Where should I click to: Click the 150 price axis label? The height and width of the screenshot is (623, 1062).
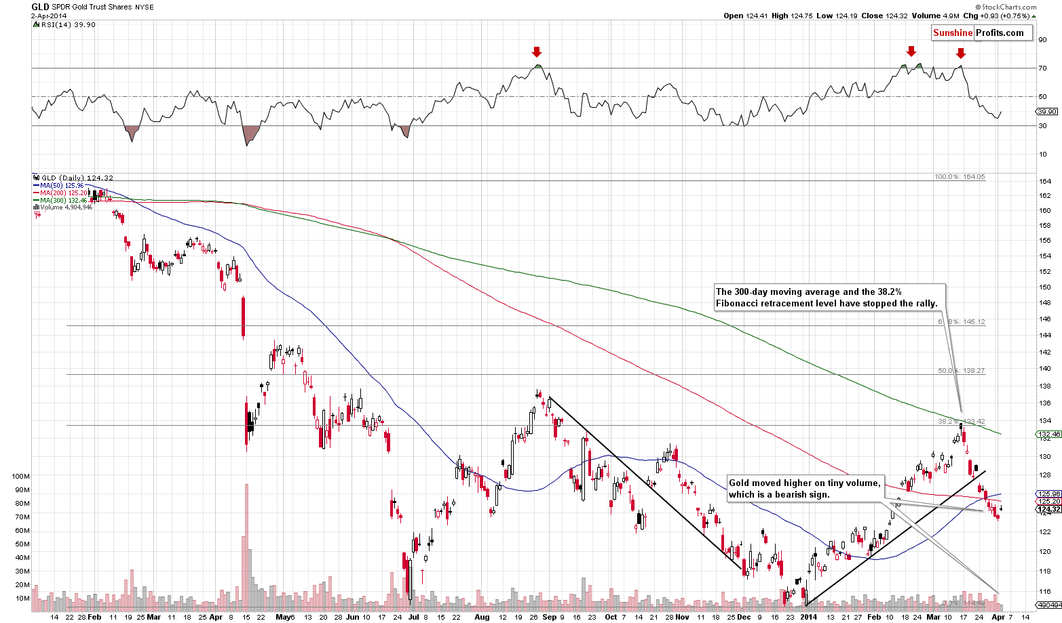point(1045,287)
